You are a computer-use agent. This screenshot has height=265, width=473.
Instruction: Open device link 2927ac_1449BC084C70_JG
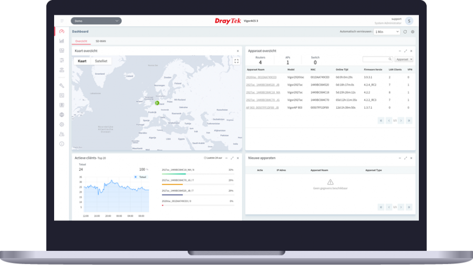point(263,100)
